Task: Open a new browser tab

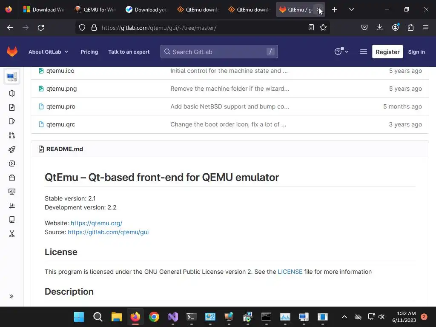Action: (x=335, y=9)
